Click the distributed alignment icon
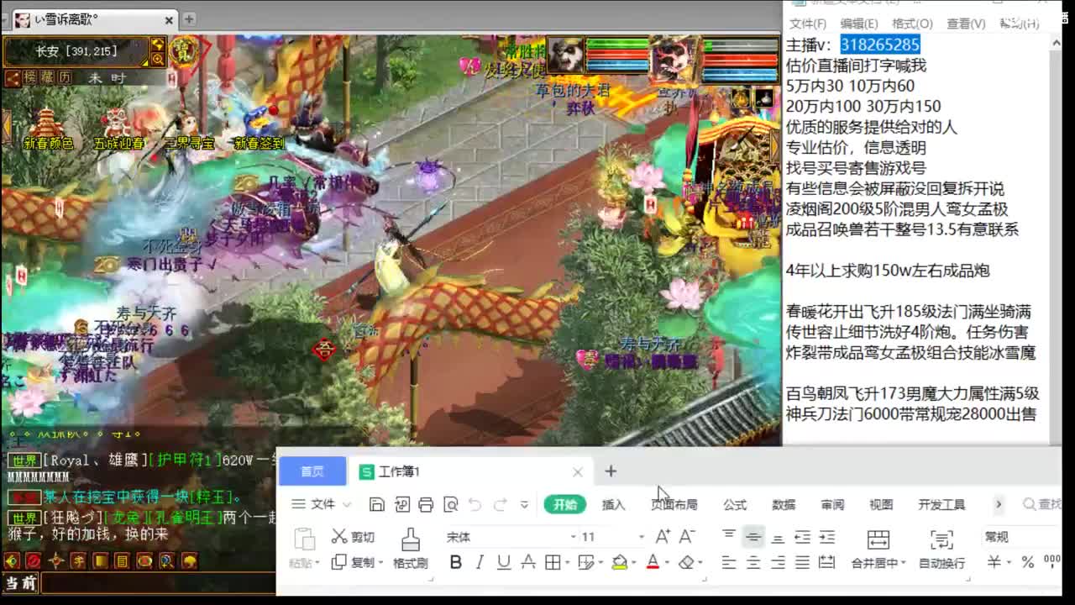The image size is (1075, 605). [x=827, y=562]
